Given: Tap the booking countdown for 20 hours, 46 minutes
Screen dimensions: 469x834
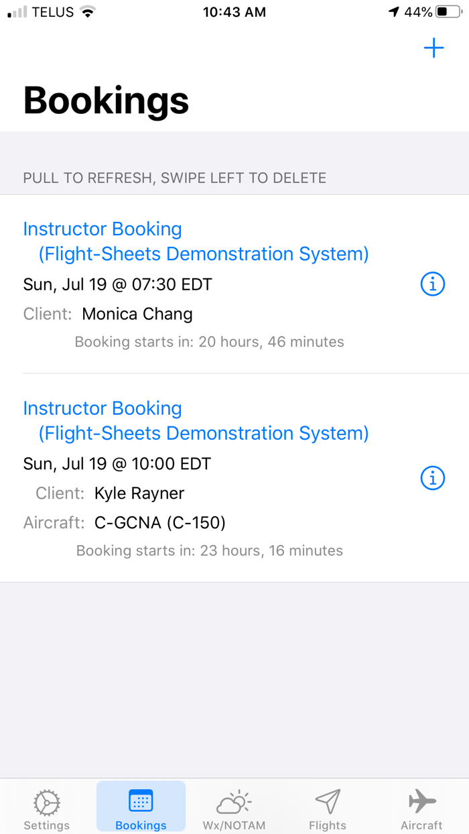Looking at the screenshot, I should tap(210, 342).
